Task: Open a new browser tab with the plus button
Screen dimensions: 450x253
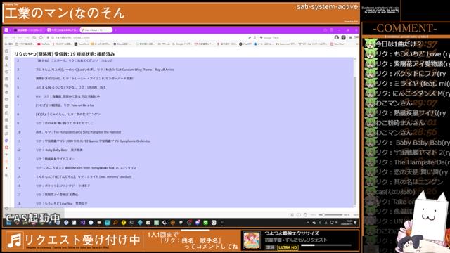Action: (115, 30)
